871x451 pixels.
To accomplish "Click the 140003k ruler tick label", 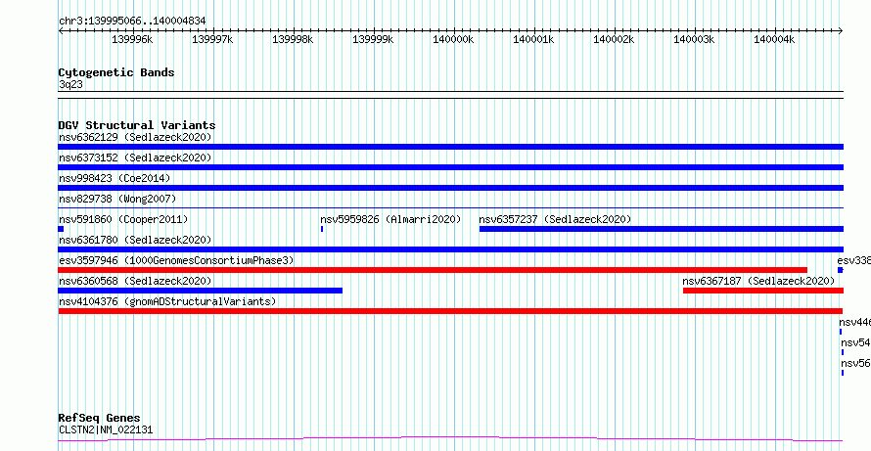I will (694, 39).
